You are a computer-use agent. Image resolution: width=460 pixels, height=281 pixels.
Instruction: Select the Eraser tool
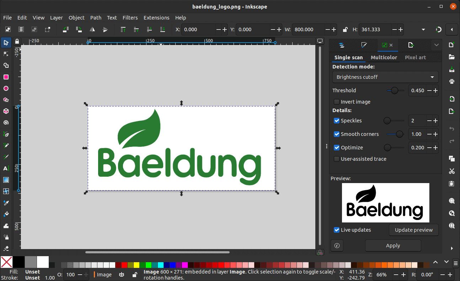click(x=6, y=248)
